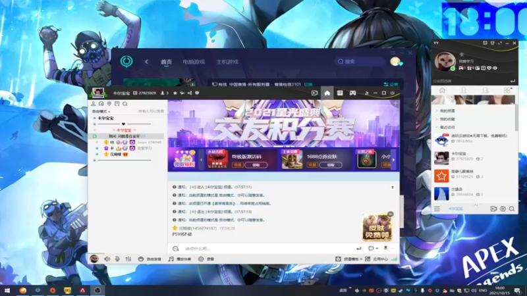The width and height of the screenshot is (527, 296).
Task: Open the channel list panel icon
Action: click(x=340, y=93)
